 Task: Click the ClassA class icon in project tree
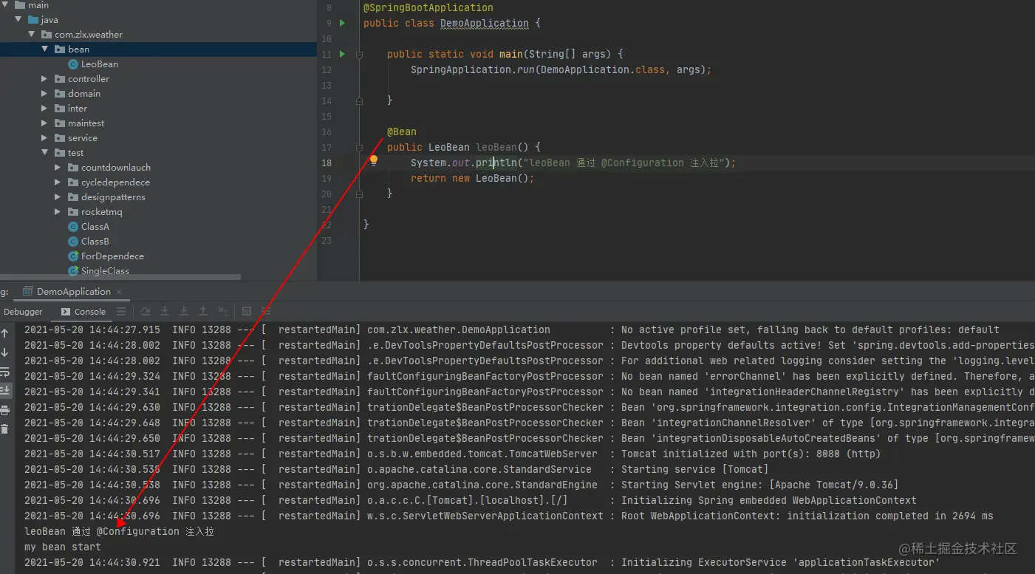point(73,227)
